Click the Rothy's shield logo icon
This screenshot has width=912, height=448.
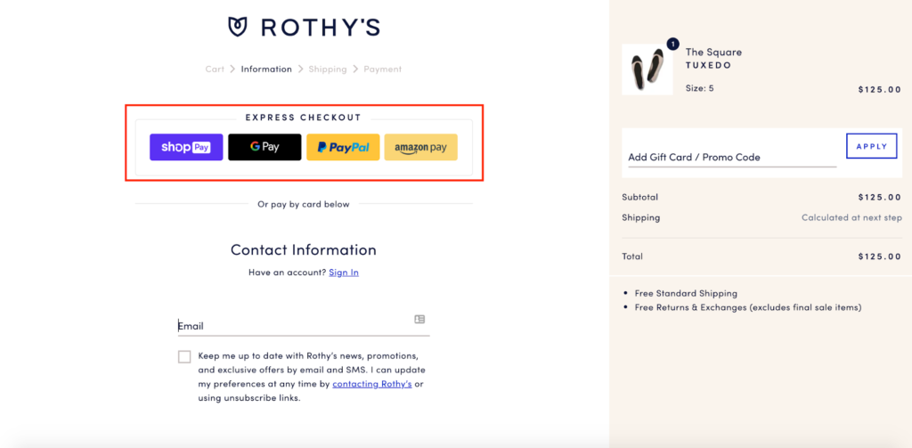point(238,27)
